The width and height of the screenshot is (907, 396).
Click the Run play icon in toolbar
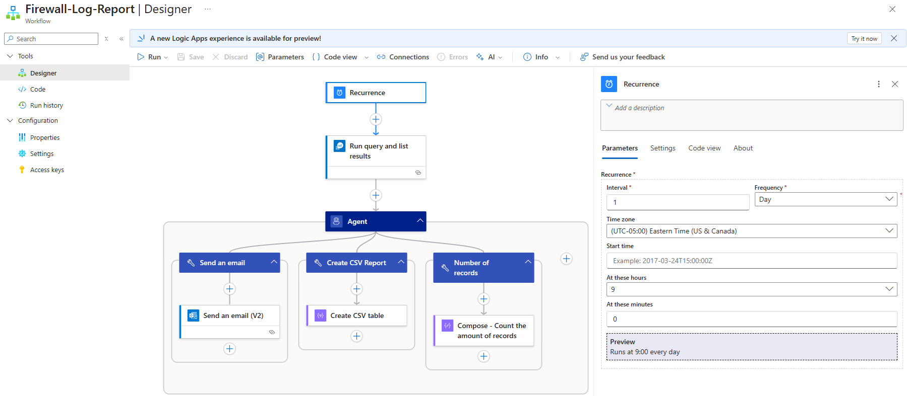[x=141, y=57]
